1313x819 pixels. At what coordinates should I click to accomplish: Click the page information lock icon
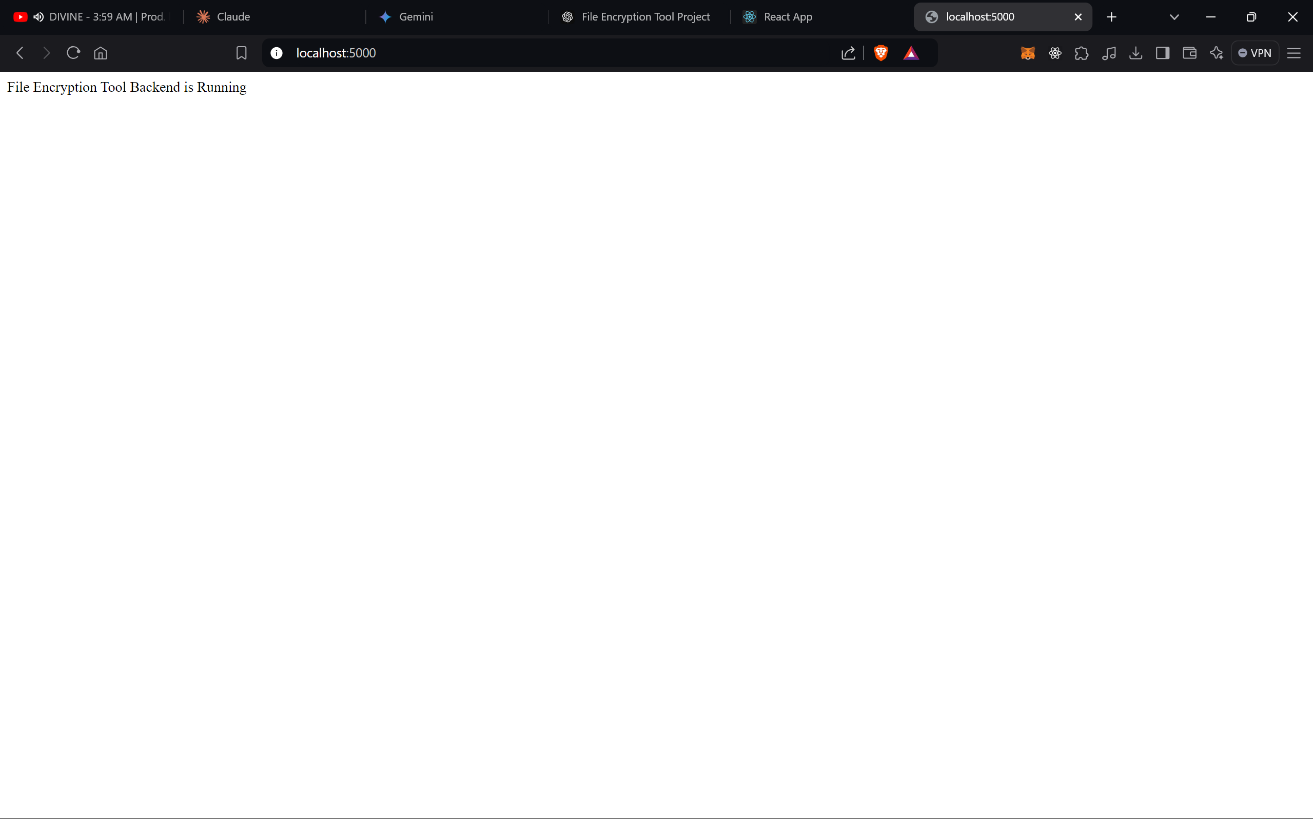[x=277, y=53]
